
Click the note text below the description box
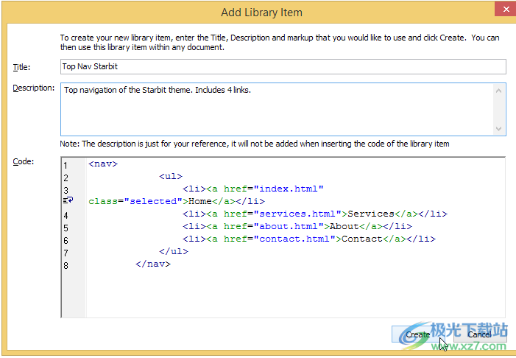point(255,144)
